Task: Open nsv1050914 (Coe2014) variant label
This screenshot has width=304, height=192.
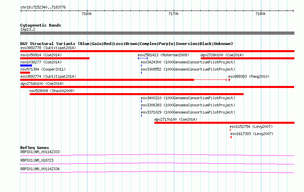Action: [41, 55]
